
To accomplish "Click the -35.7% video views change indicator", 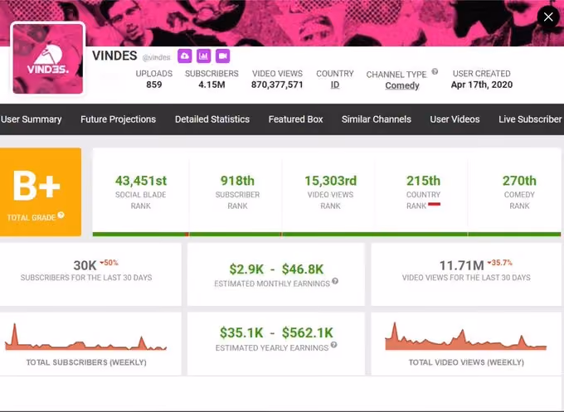I will click(500, 263).
